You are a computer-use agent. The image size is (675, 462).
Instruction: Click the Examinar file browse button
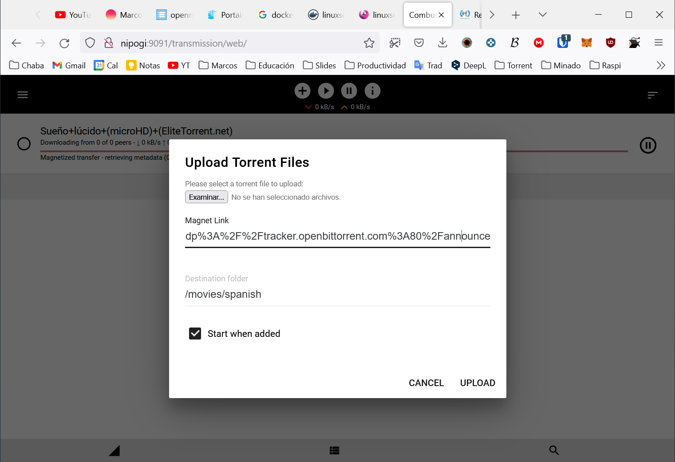206,197
